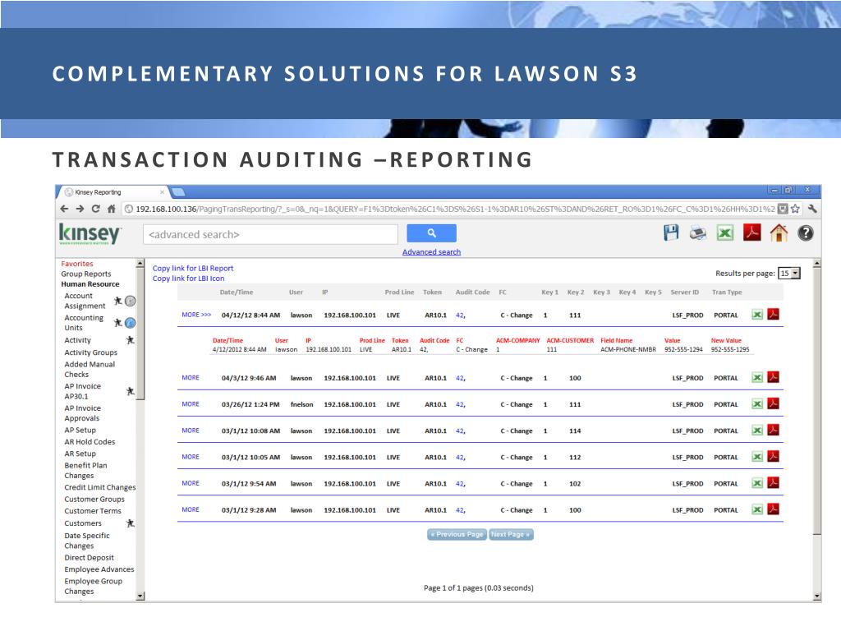Export the 04/3/12 9:46 AM row to Excel
The image size is (841, 631).
click(x=756, y=378)
